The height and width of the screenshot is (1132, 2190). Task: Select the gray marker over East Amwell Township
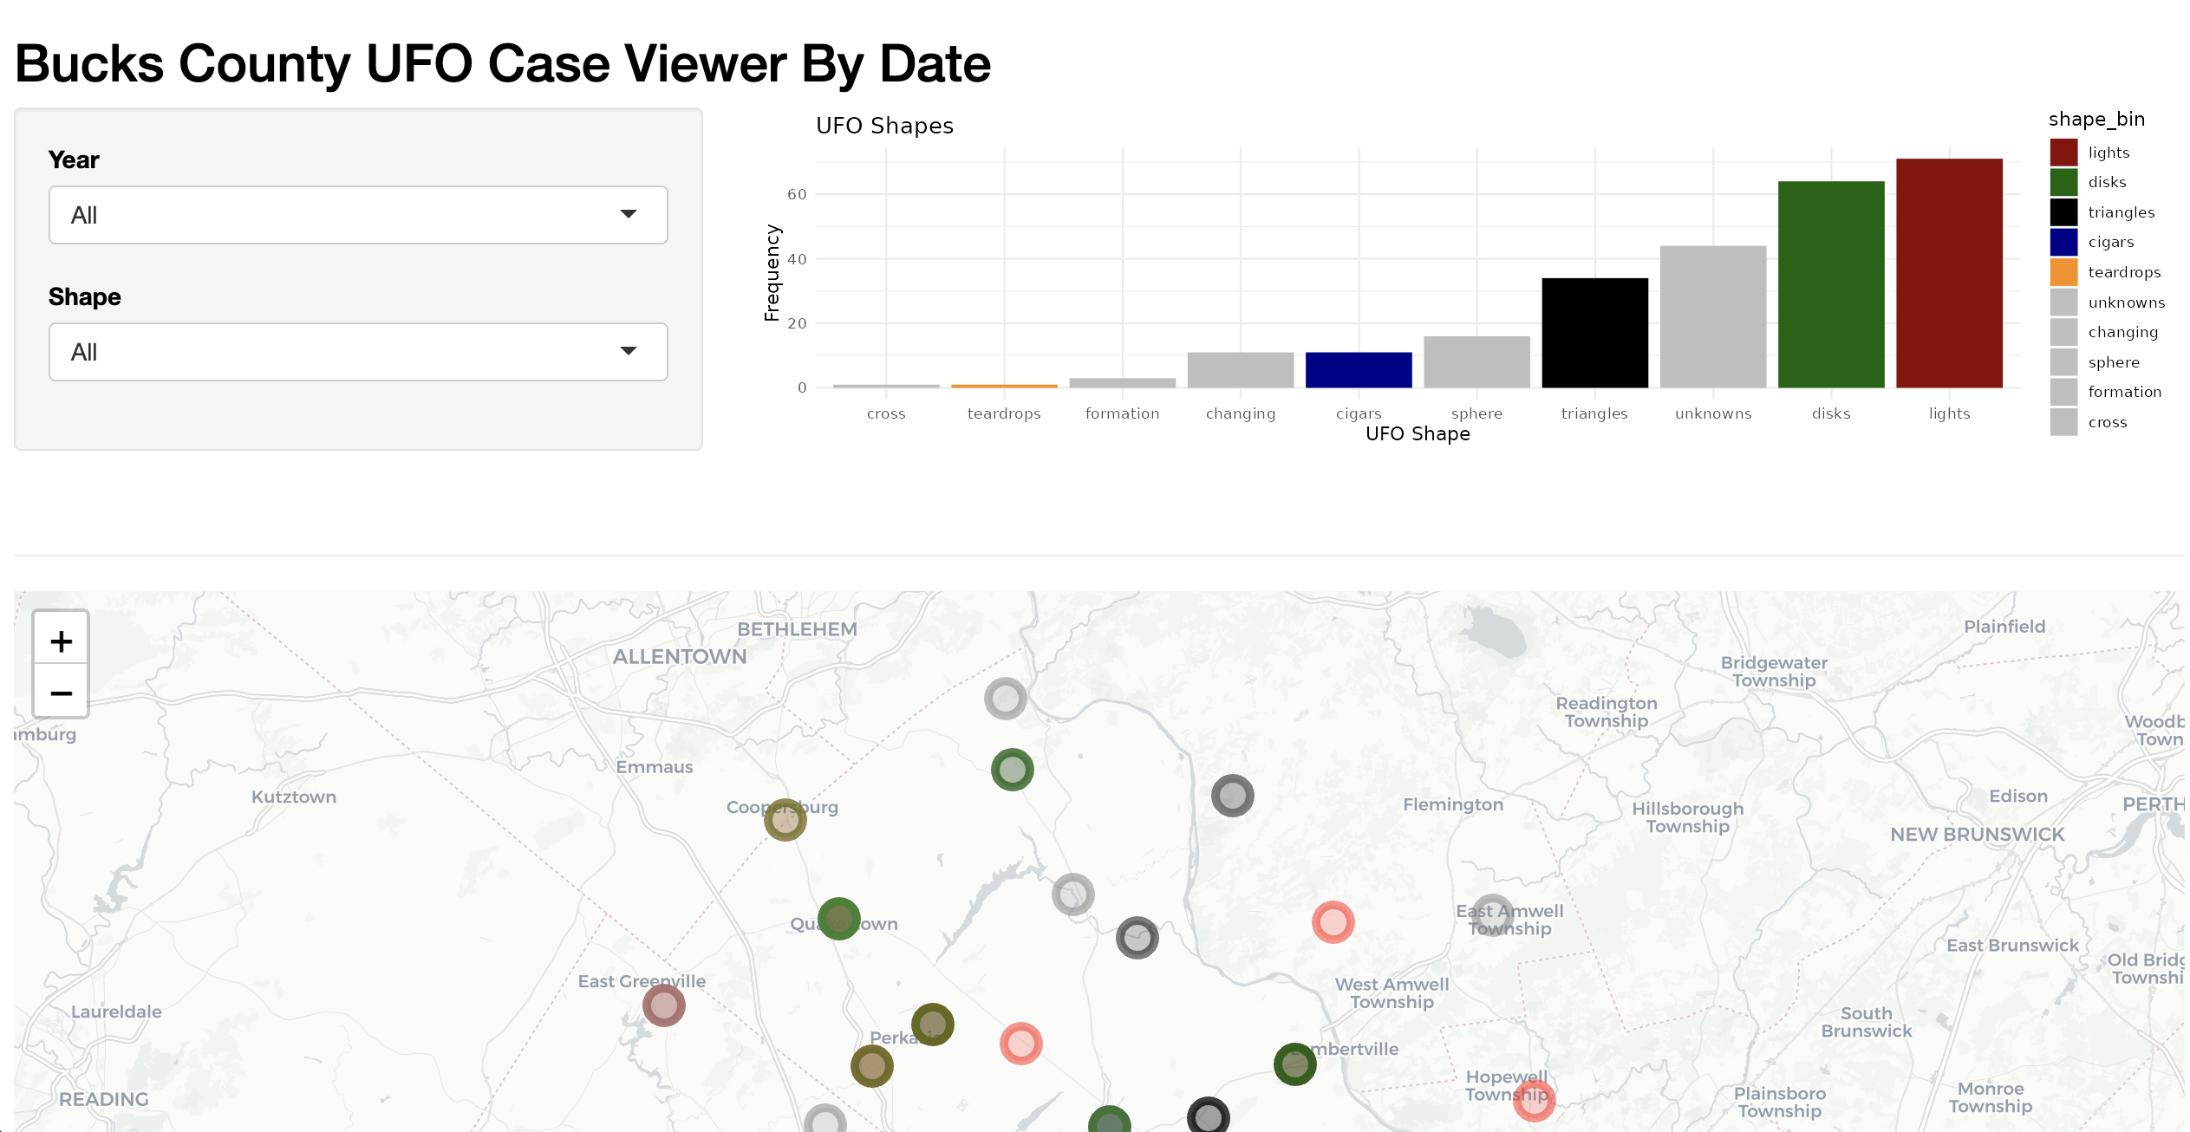1493,916
